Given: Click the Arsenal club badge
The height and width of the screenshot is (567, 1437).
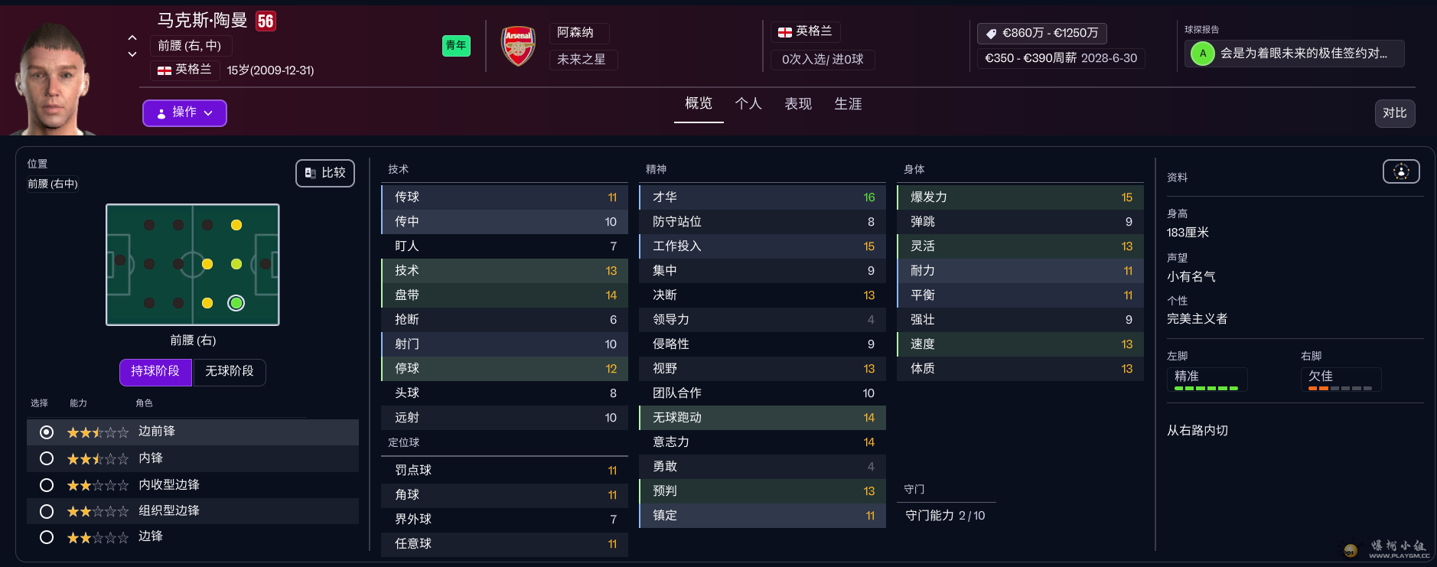Looking at the screenshot, I should [518, 46].
